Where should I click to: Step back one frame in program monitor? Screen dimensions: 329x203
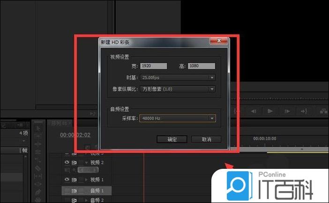tap(254, 111)
